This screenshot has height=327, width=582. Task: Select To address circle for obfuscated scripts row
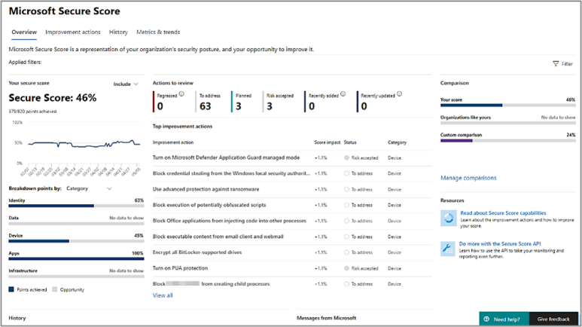[x=347, y=205]
